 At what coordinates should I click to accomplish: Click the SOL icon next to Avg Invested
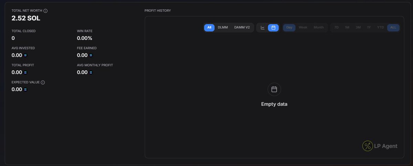pyautogui.click(x=25, y=55)
